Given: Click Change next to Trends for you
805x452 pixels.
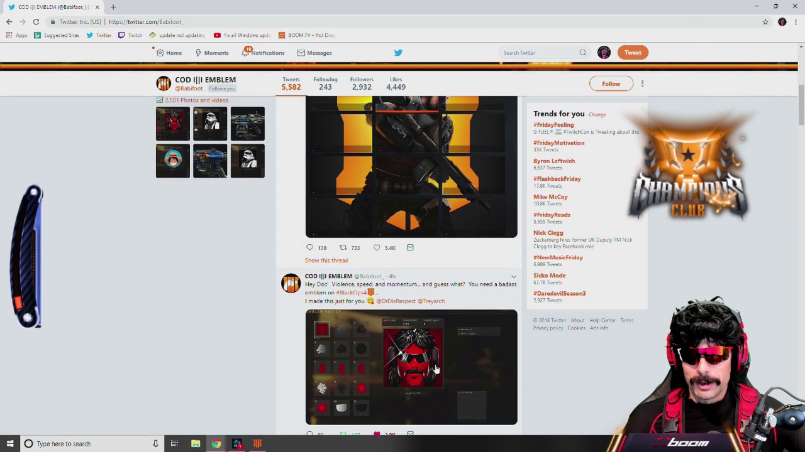Looking at the screenshot, I should [597, 115].
